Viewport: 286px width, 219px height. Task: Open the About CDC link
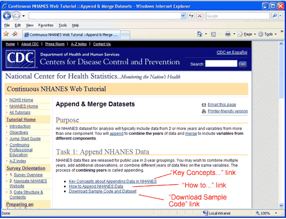30,44
